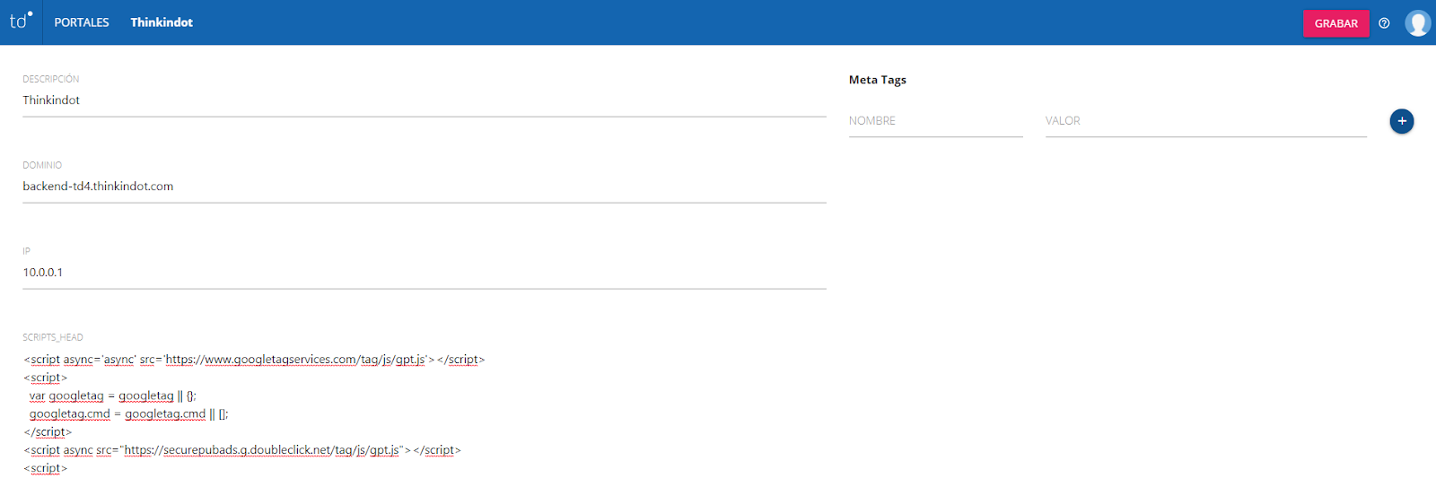Click the 'var googletag' code line
Image resolution: width=1436 pixels, height=478 pixels.
click(x=112, y=395)
